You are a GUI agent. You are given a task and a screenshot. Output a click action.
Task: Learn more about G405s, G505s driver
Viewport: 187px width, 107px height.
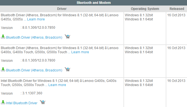(36, 19)
